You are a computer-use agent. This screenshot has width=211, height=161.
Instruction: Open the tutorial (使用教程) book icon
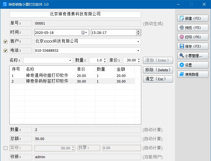click(182, 74)
